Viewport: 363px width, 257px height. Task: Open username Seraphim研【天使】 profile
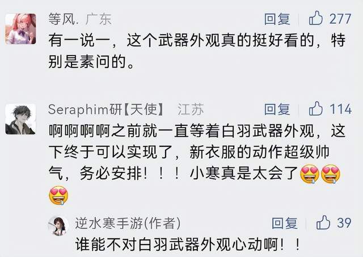(x=107, y=109)
